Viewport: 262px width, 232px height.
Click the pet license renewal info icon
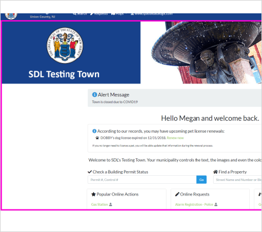94,131
